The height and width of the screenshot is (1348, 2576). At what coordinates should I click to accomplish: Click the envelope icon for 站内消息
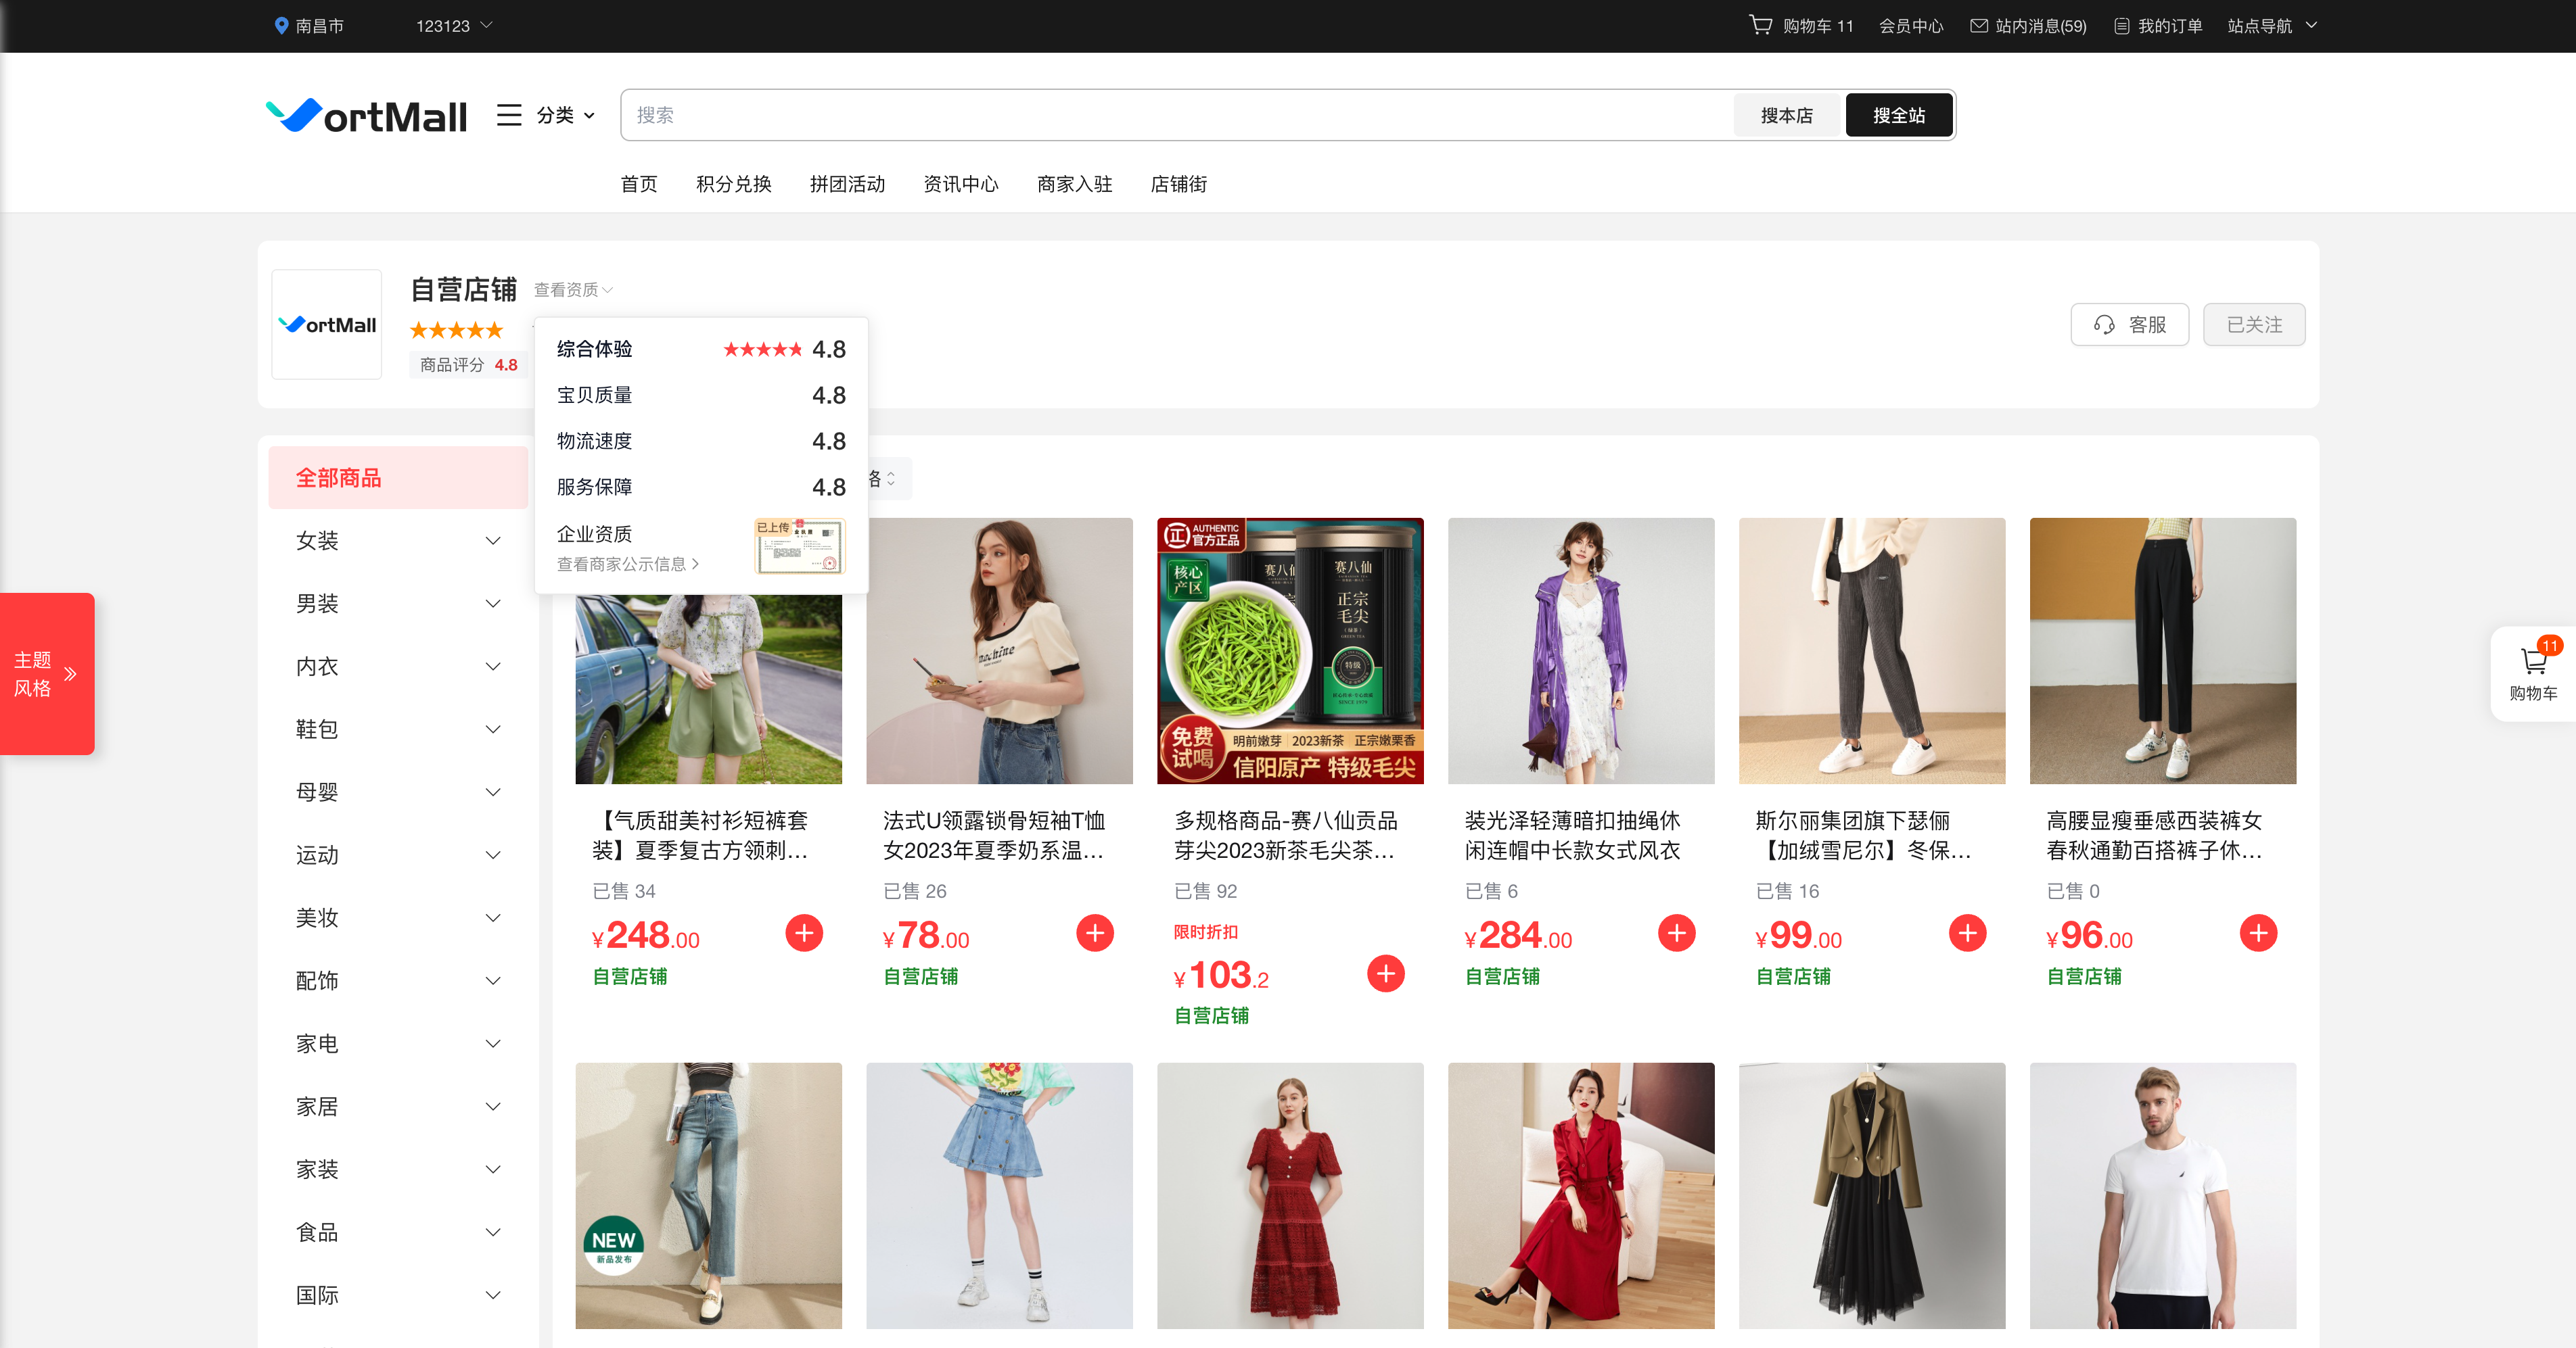coord(1978,25)
